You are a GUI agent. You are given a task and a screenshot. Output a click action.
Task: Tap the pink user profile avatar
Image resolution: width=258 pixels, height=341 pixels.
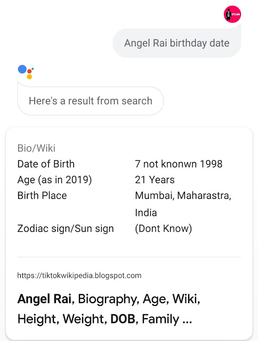232,14
